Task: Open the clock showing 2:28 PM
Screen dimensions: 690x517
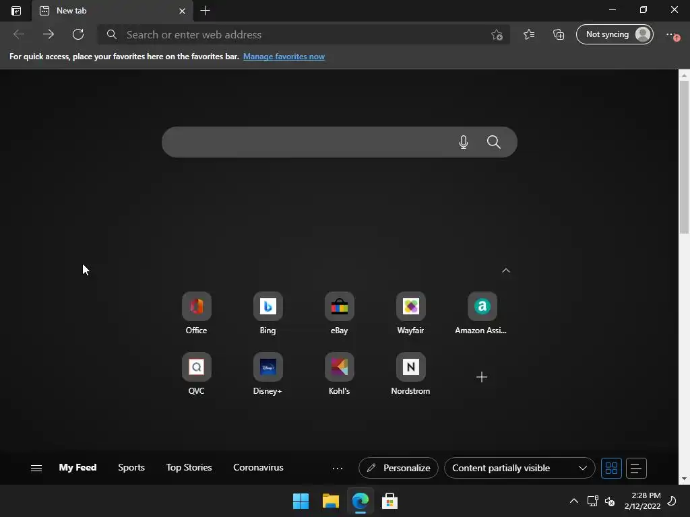Action: tap(642, 501)
